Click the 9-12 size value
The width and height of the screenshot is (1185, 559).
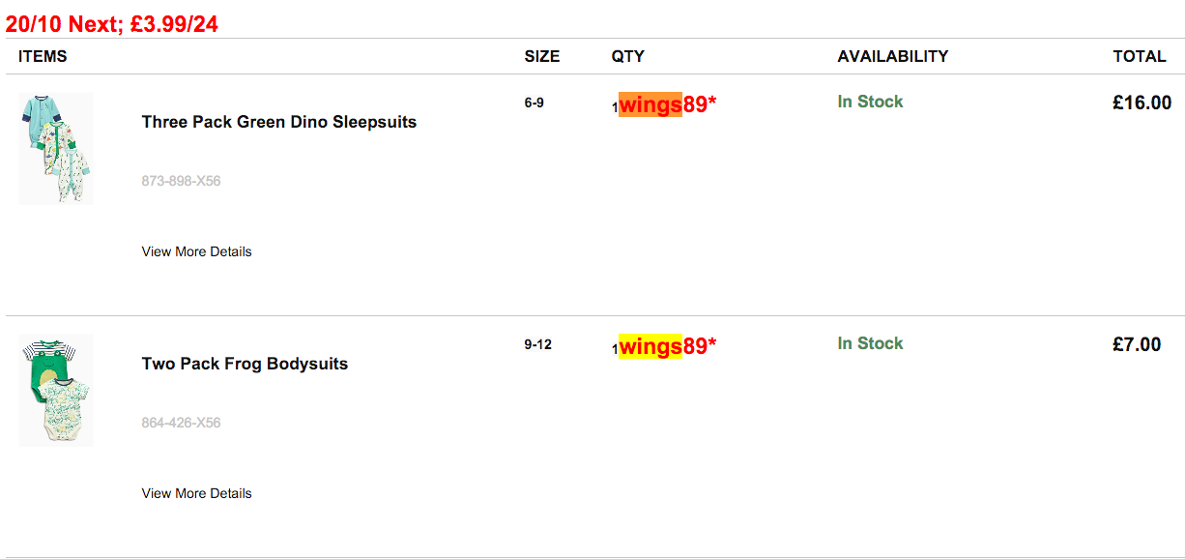[x=538, y=344]
